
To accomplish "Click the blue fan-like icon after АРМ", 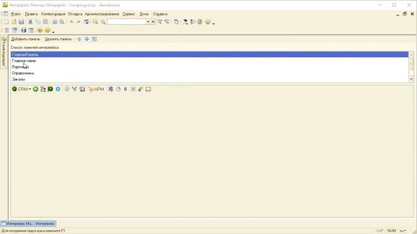I will [x=110, y=89].
